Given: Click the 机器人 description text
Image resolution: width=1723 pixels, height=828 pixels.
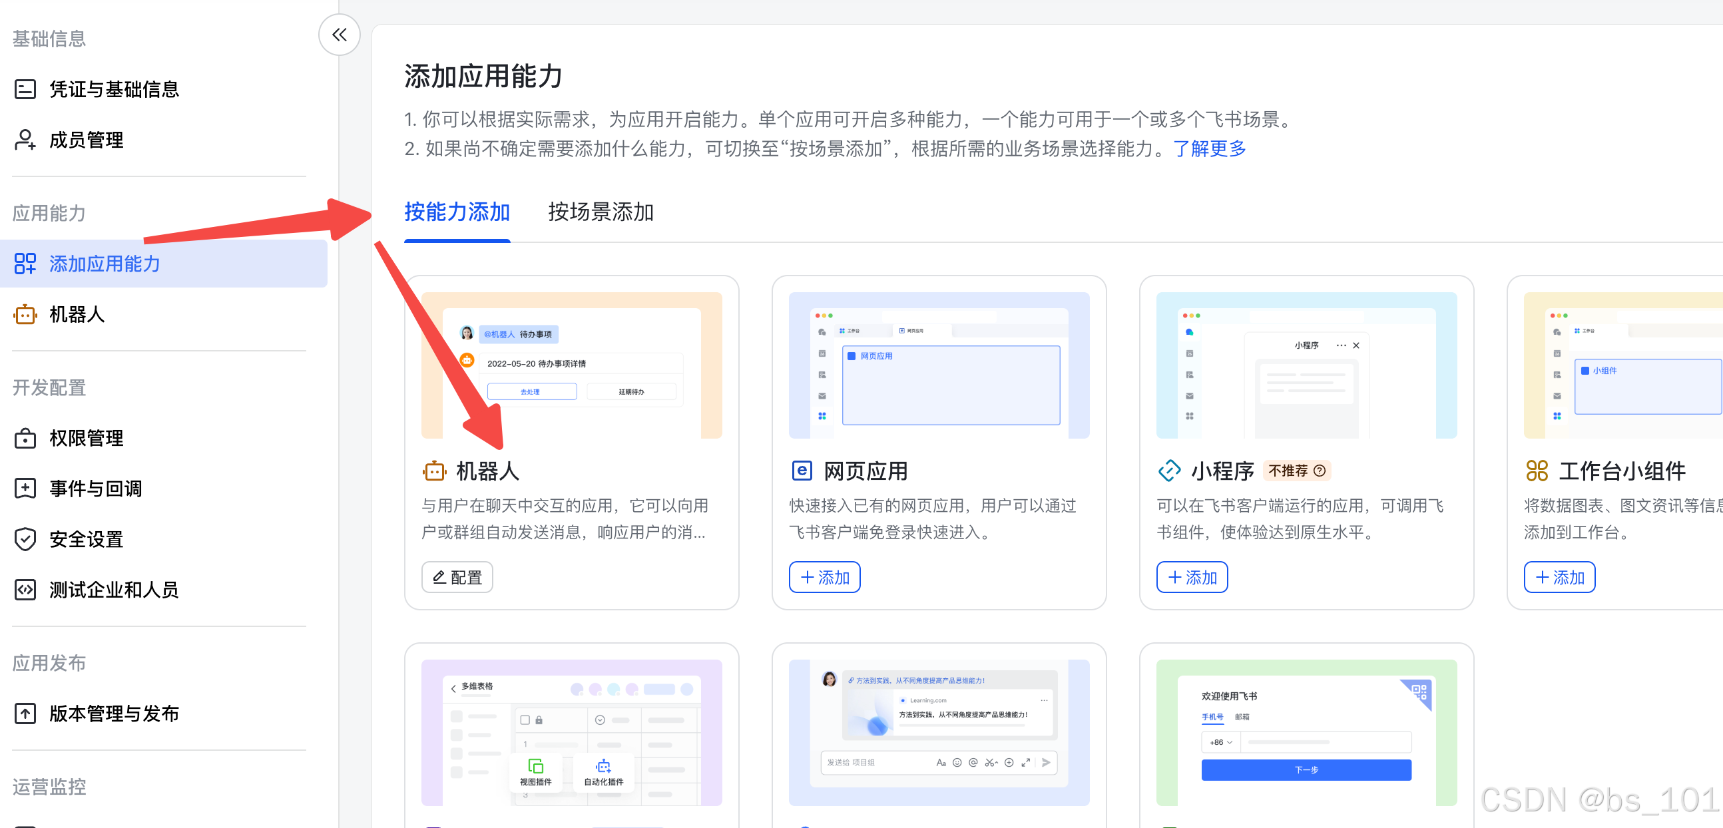Looking at the screenshot, I should pos(565,519).
